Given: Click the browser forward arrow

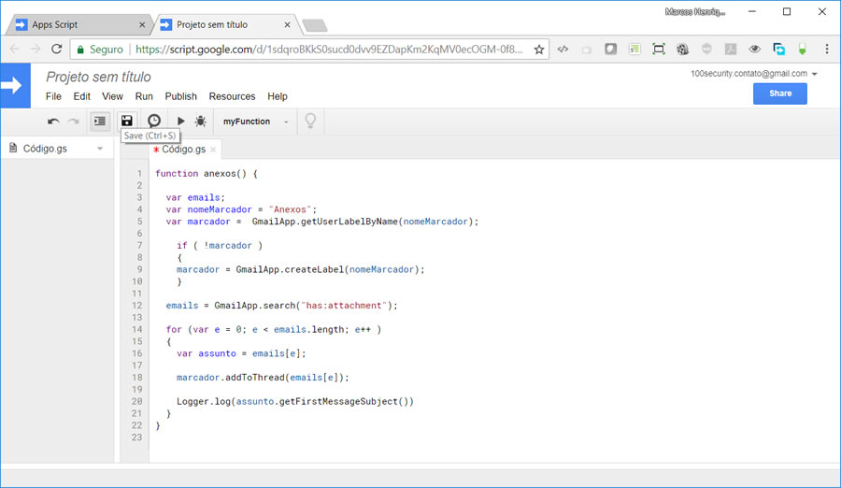Looking at the screenshot, I should point(36,49).
